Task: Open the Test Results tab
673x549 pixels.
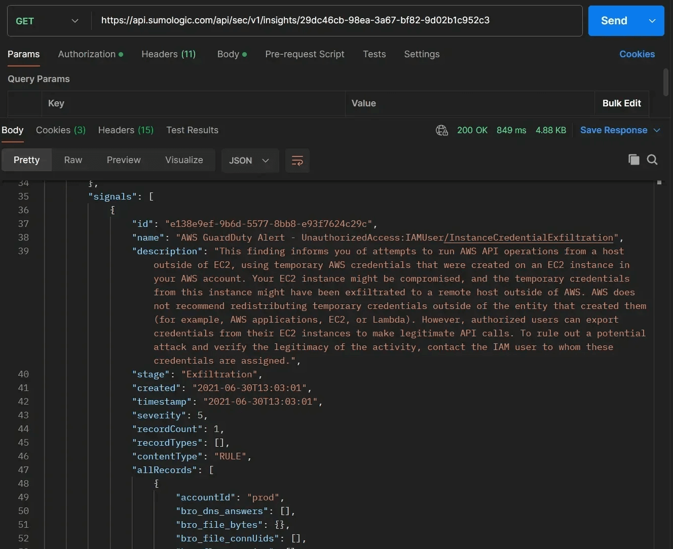Action: 192,130
